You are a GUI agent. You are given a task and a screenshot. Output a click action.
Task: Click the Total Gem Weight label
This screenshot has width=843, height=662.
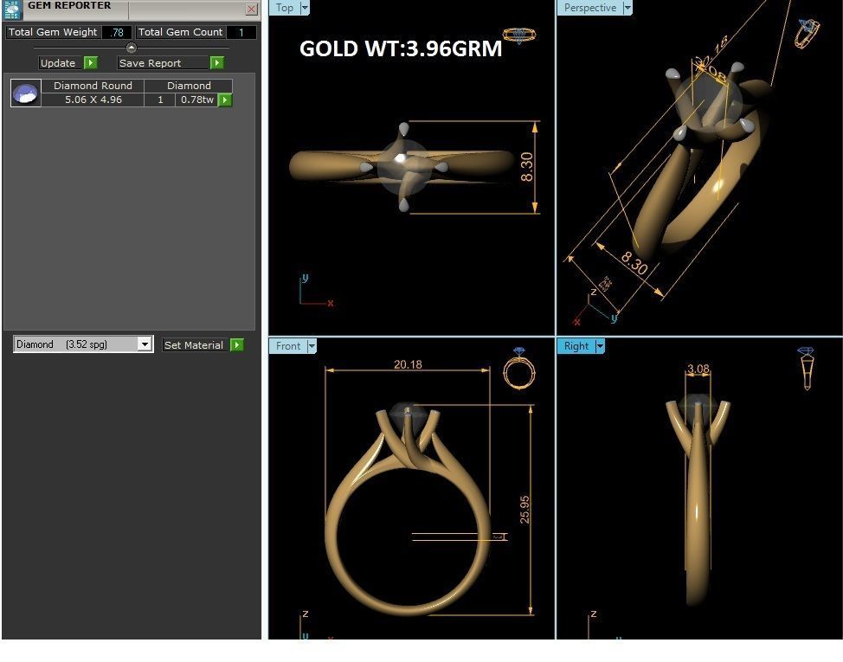(53, 32)
